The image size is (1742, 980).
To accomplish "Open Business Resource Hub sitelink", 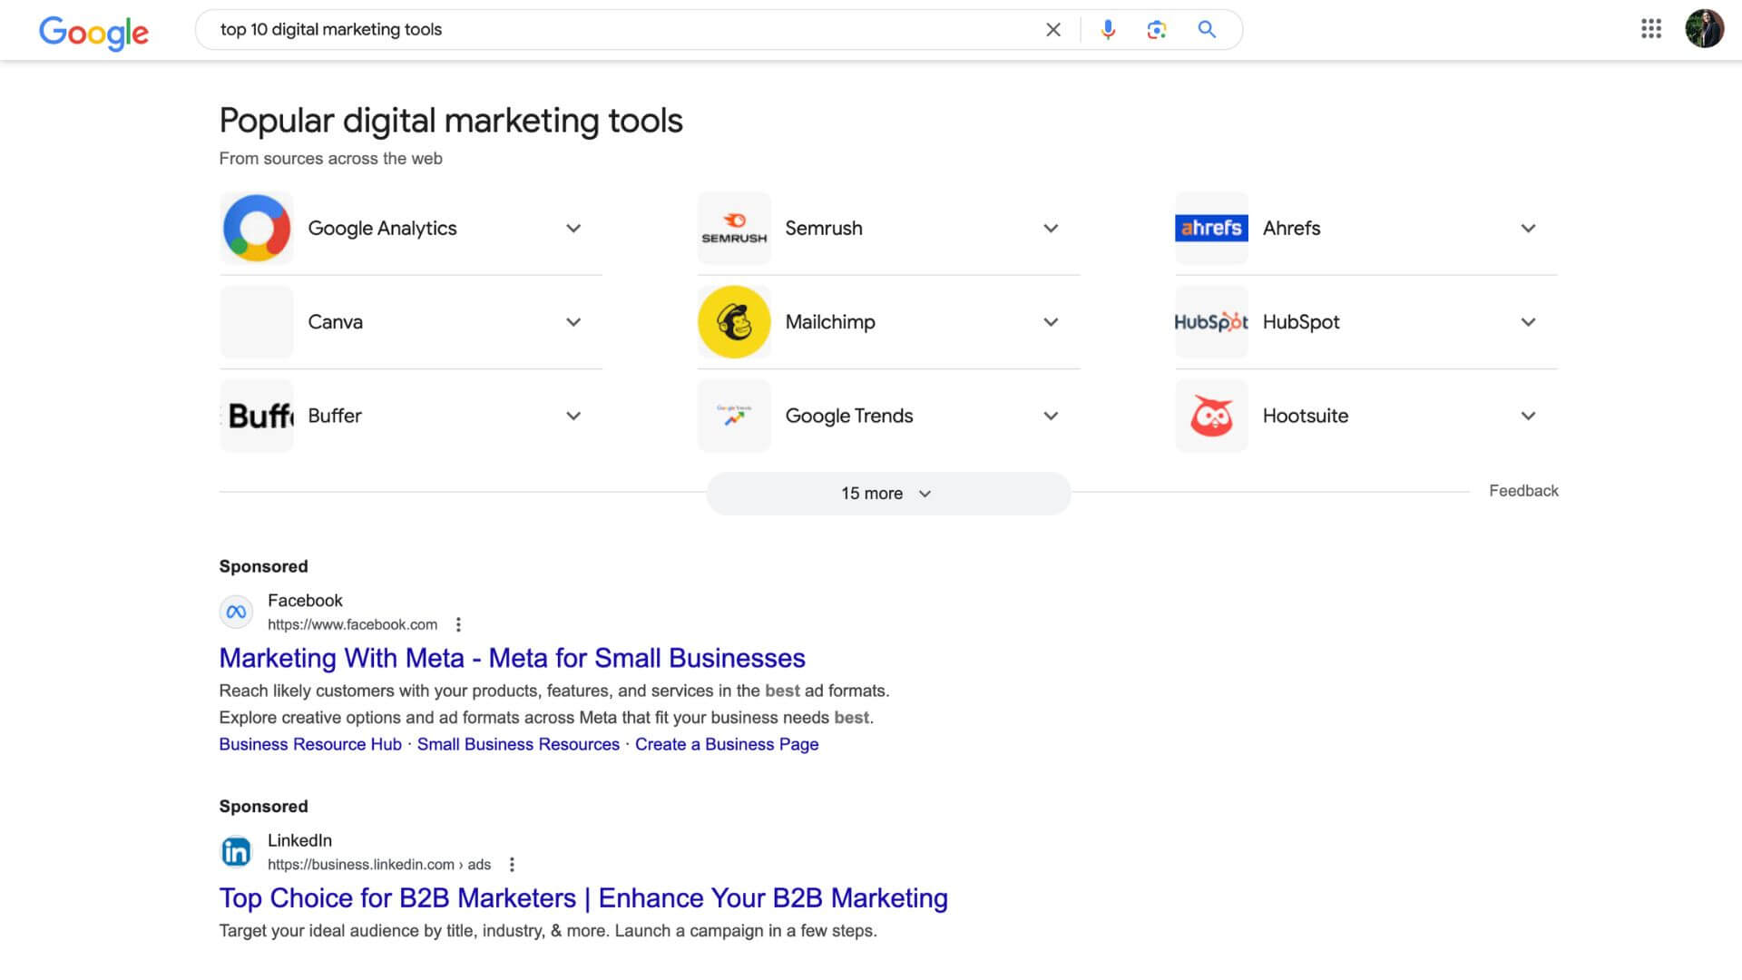I will coord(310,744).
